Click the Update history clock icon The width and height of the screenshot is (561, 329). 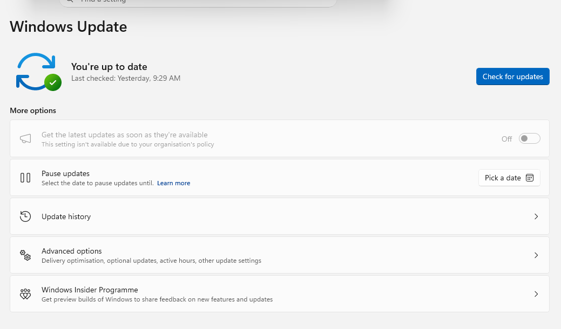click(x=25, y=216)
